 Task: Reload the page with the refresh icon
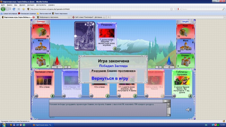(x=14, y=9)
